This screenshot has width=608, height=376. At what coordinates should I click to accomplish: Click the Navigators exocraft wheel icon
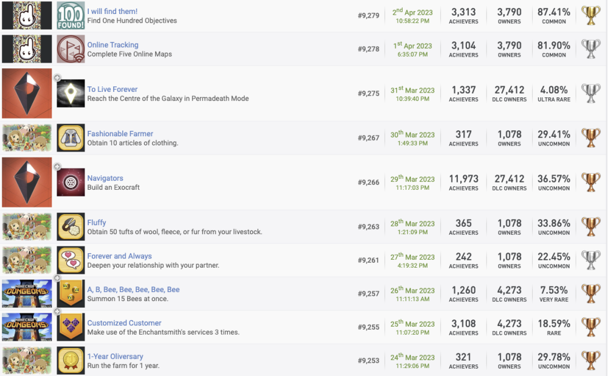click(71, 183)
